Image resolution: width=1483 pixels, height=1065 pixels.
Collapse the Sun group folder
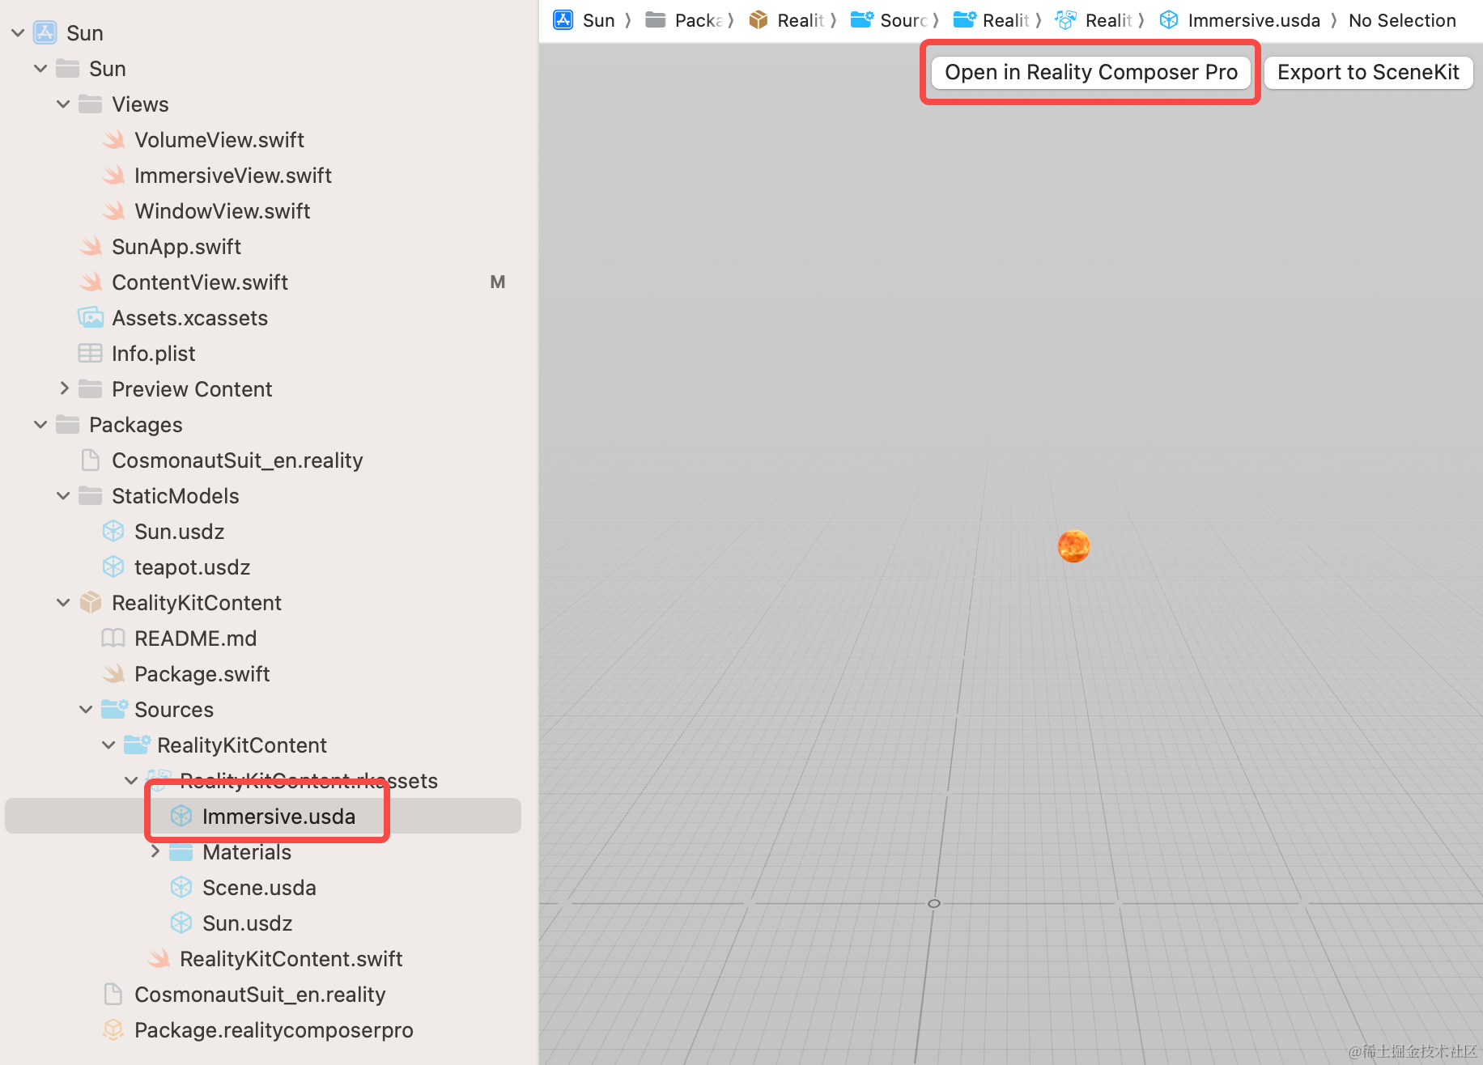tap(40, 69)
